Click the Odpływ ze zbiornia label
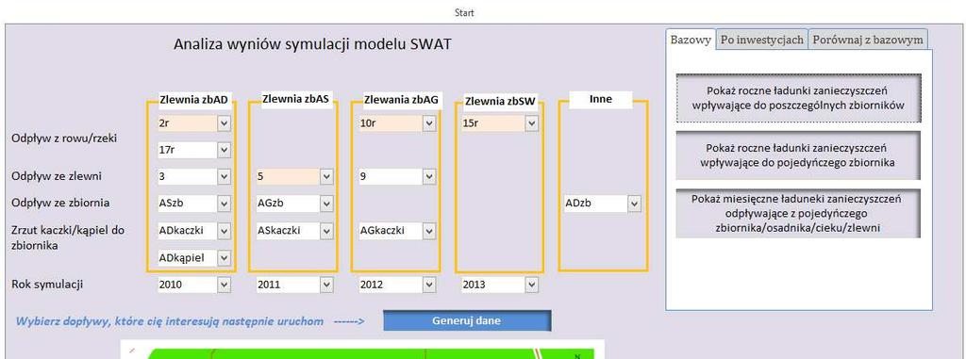Image resolution: width=966 pixels, height=359 pixels. coord(60,203)
